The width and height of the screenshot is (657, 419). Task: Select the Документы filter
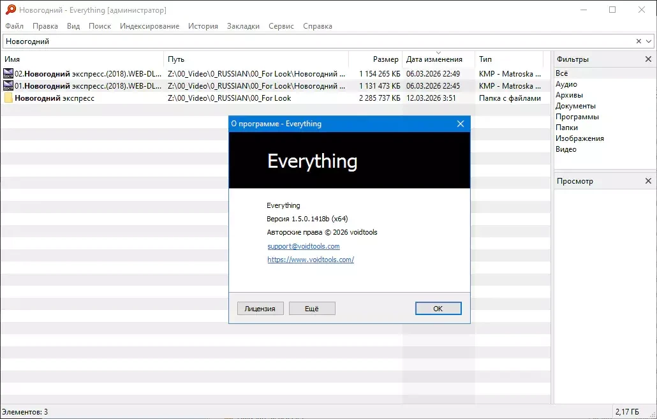coord(575,106)
